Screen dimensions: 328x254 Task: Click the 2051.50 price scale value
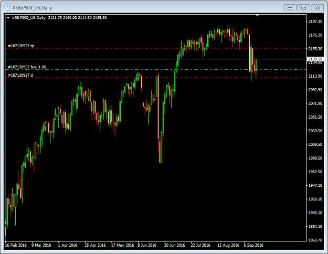315,117
